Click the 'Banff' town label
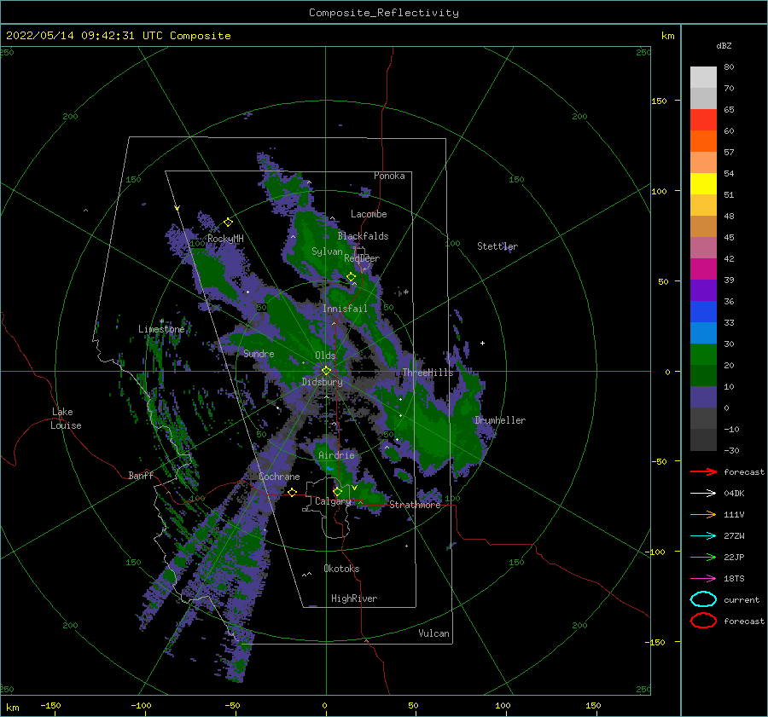 tap(141, 475)
